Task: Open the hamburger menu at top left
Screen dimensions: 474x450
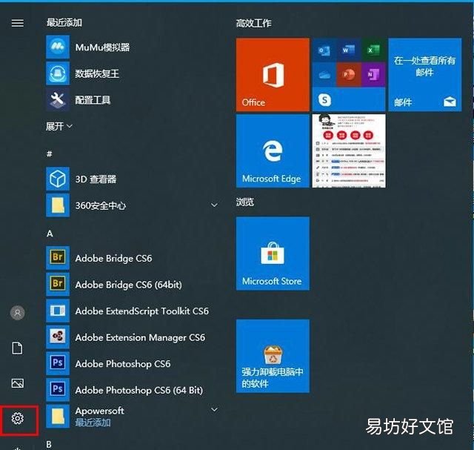Action: point(17,23)
